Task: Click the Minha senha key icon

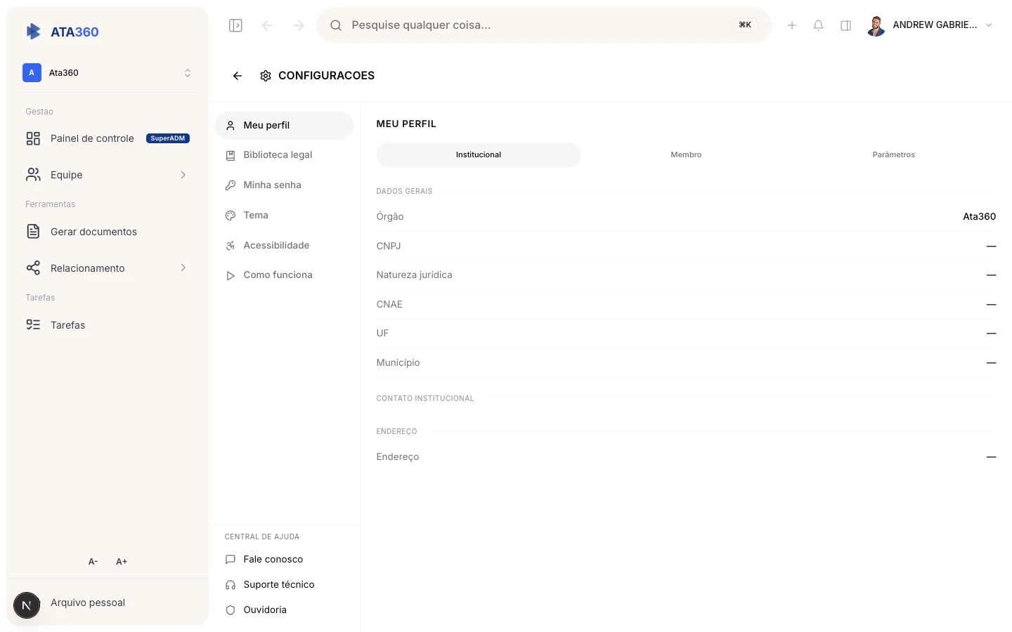Action: click(231, 185)
